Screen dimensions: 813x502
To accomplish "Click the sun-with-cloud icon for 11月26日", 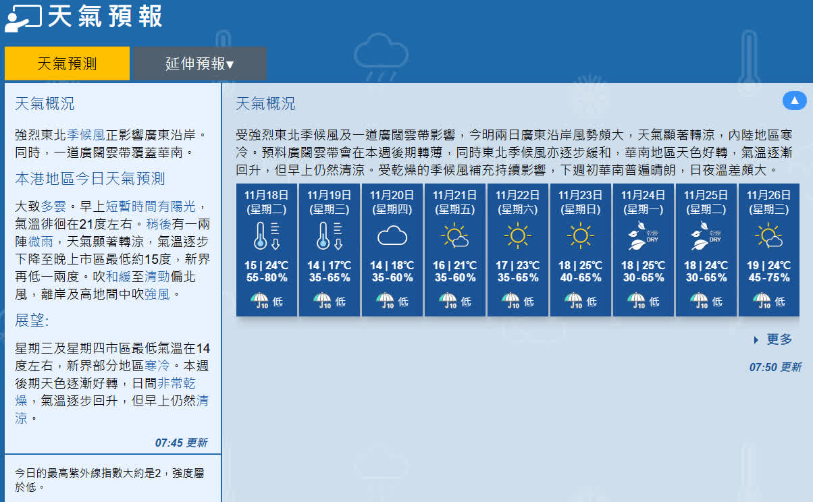I will (x=768, y=235).
